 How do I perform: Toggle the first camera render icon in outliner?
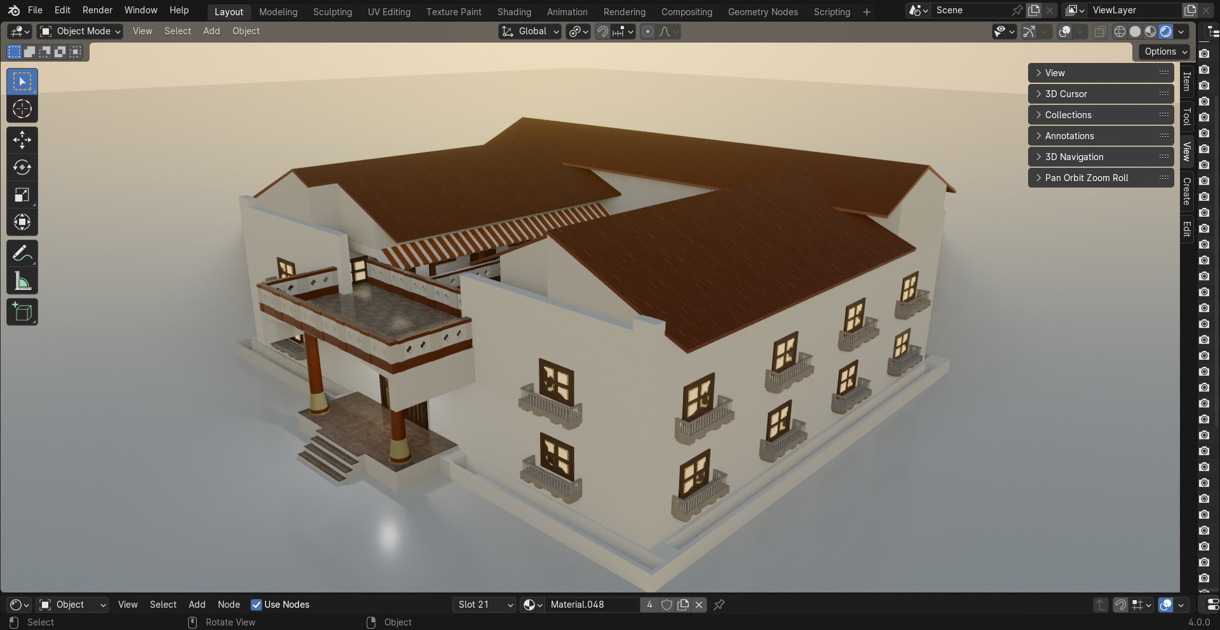(1204, 53)
